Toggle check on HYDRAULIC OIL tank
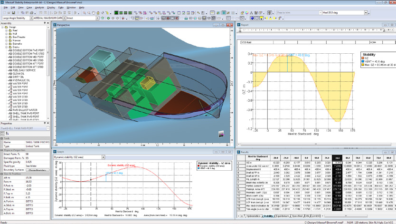The width and height of the screenshot is (396, 224). [10, 80]
